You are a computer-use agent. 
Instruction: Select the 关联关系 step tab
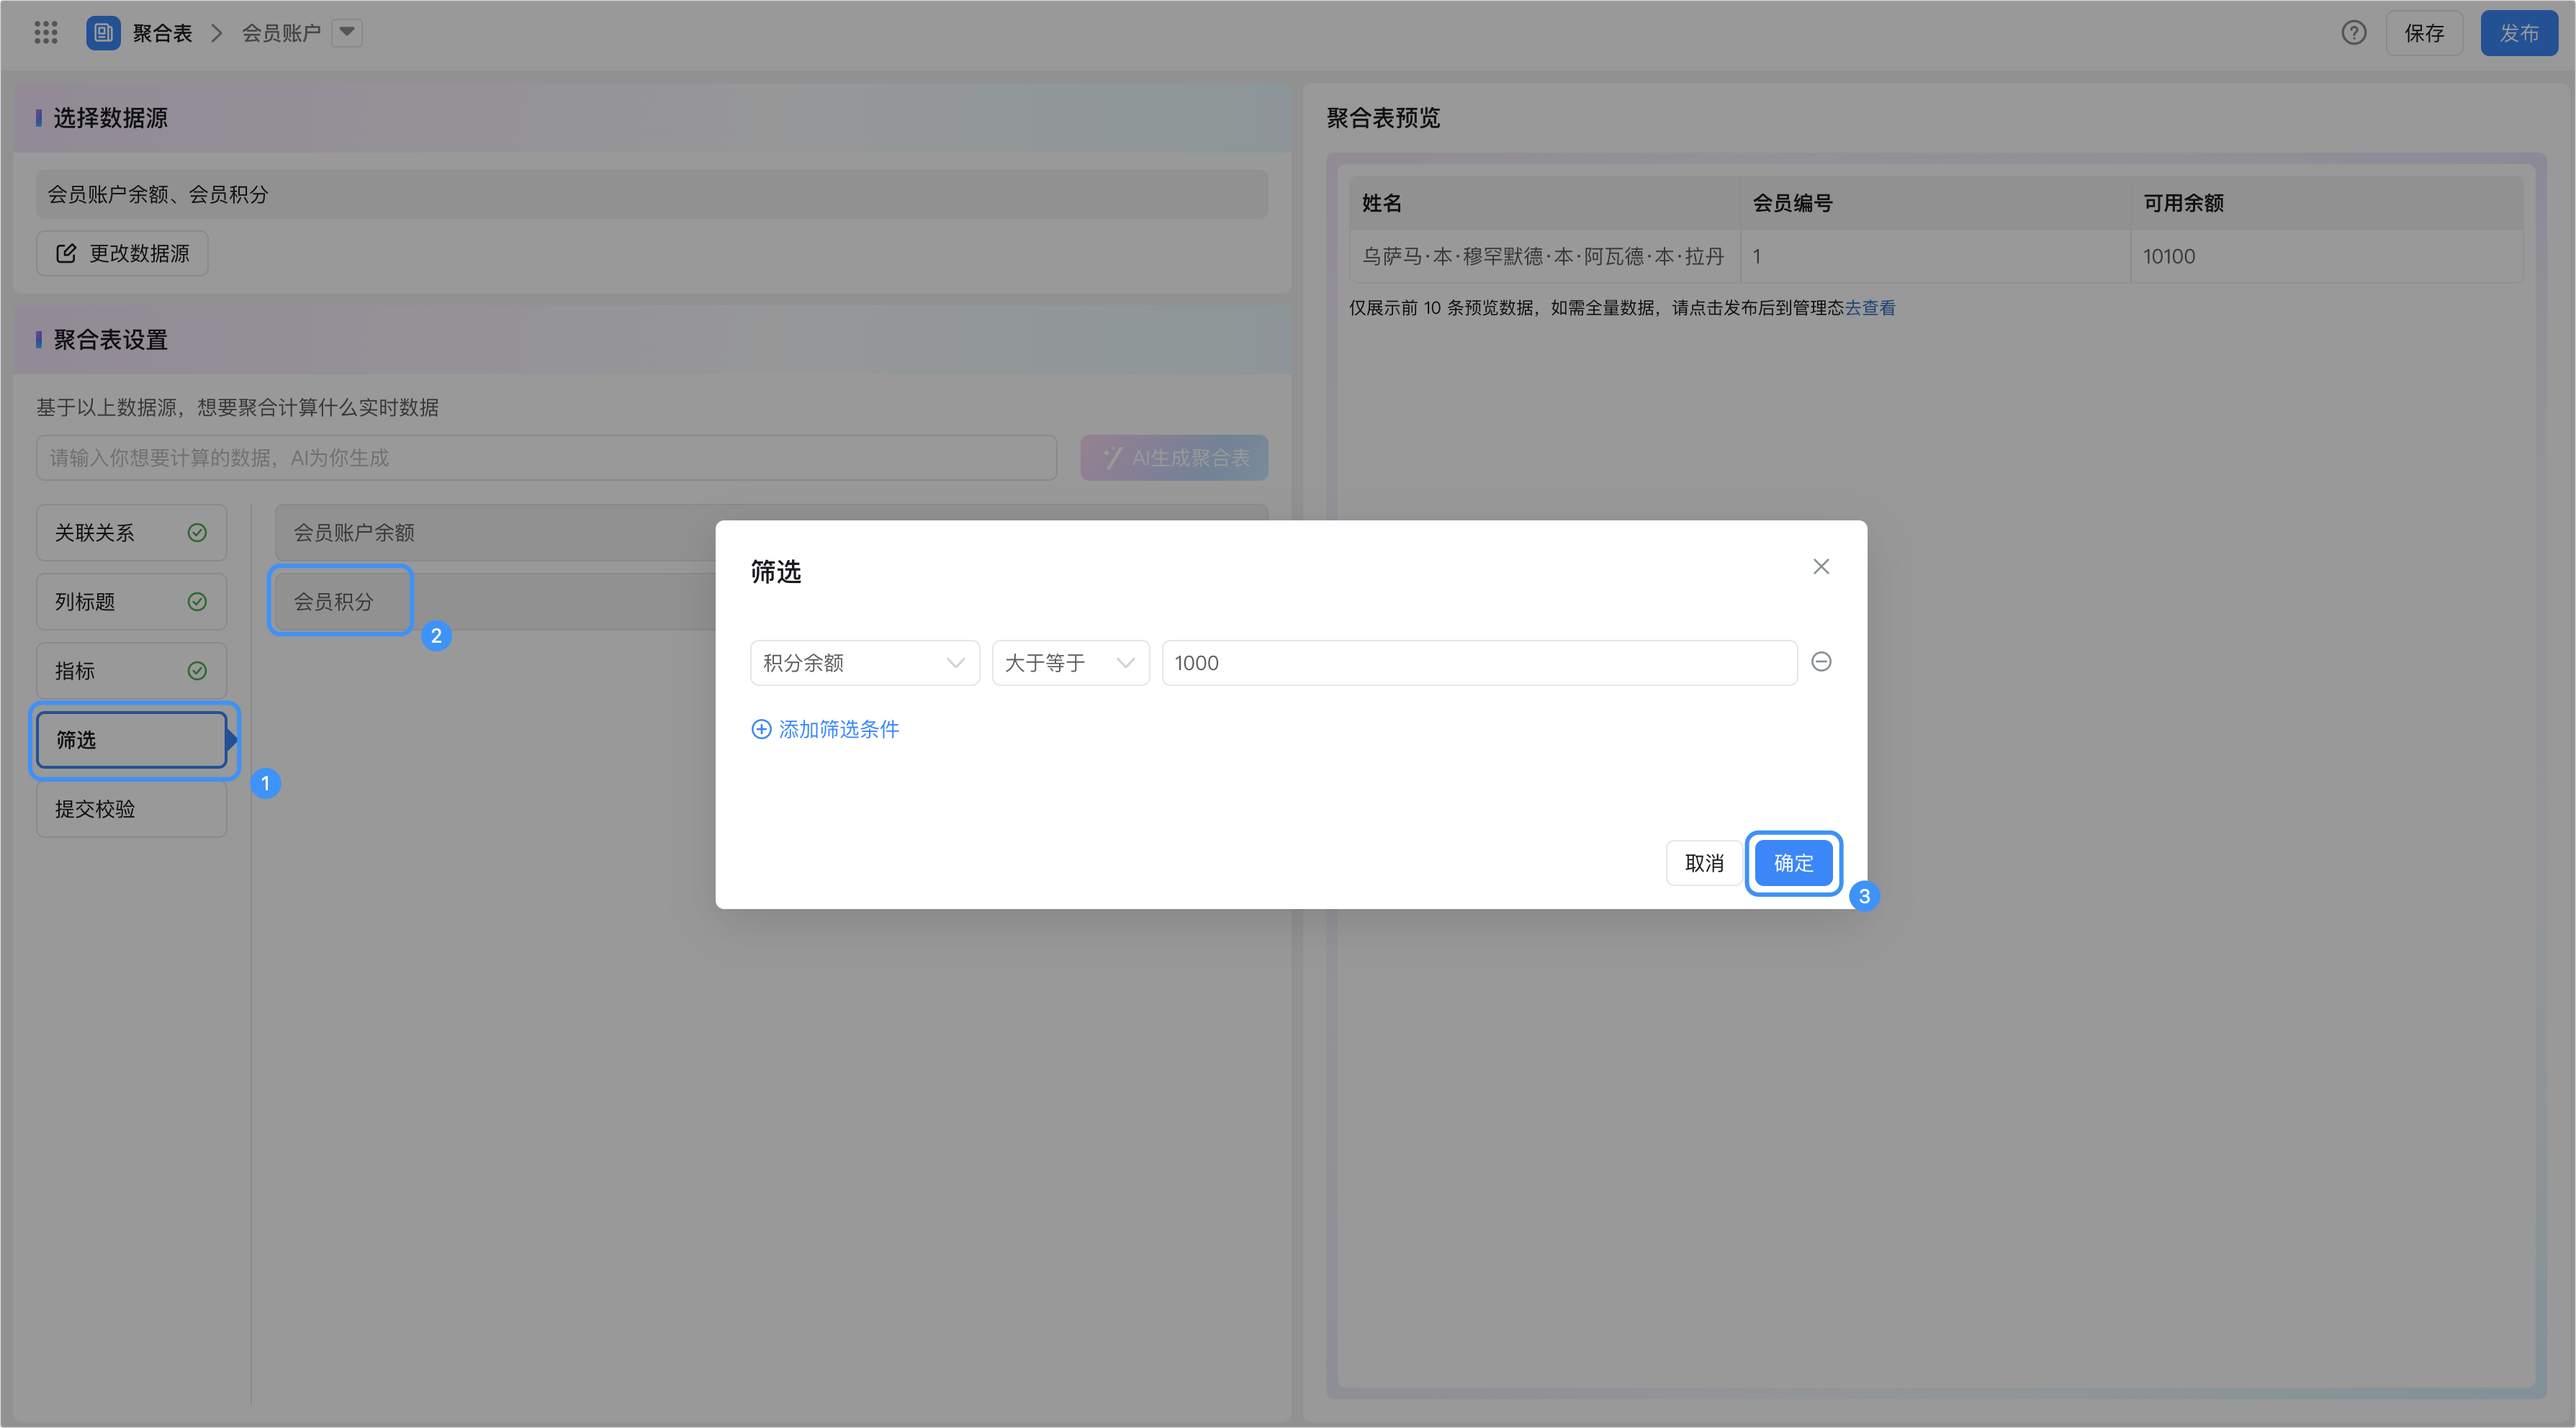click(x=131, y=533)
